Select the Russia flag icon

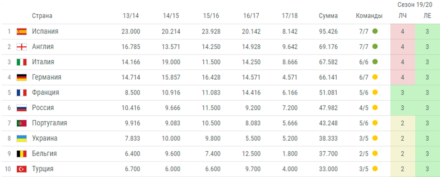[x=22, y=108]
